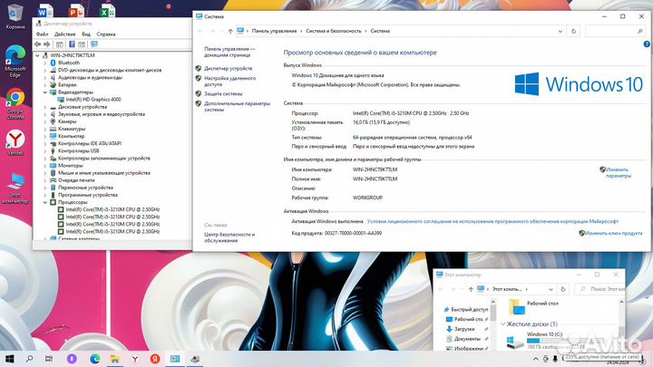The image size is (653, 367).
Task: Collapse the Жесткие диски (1) group
Action: pyautogui.click(x=503, y=324)
